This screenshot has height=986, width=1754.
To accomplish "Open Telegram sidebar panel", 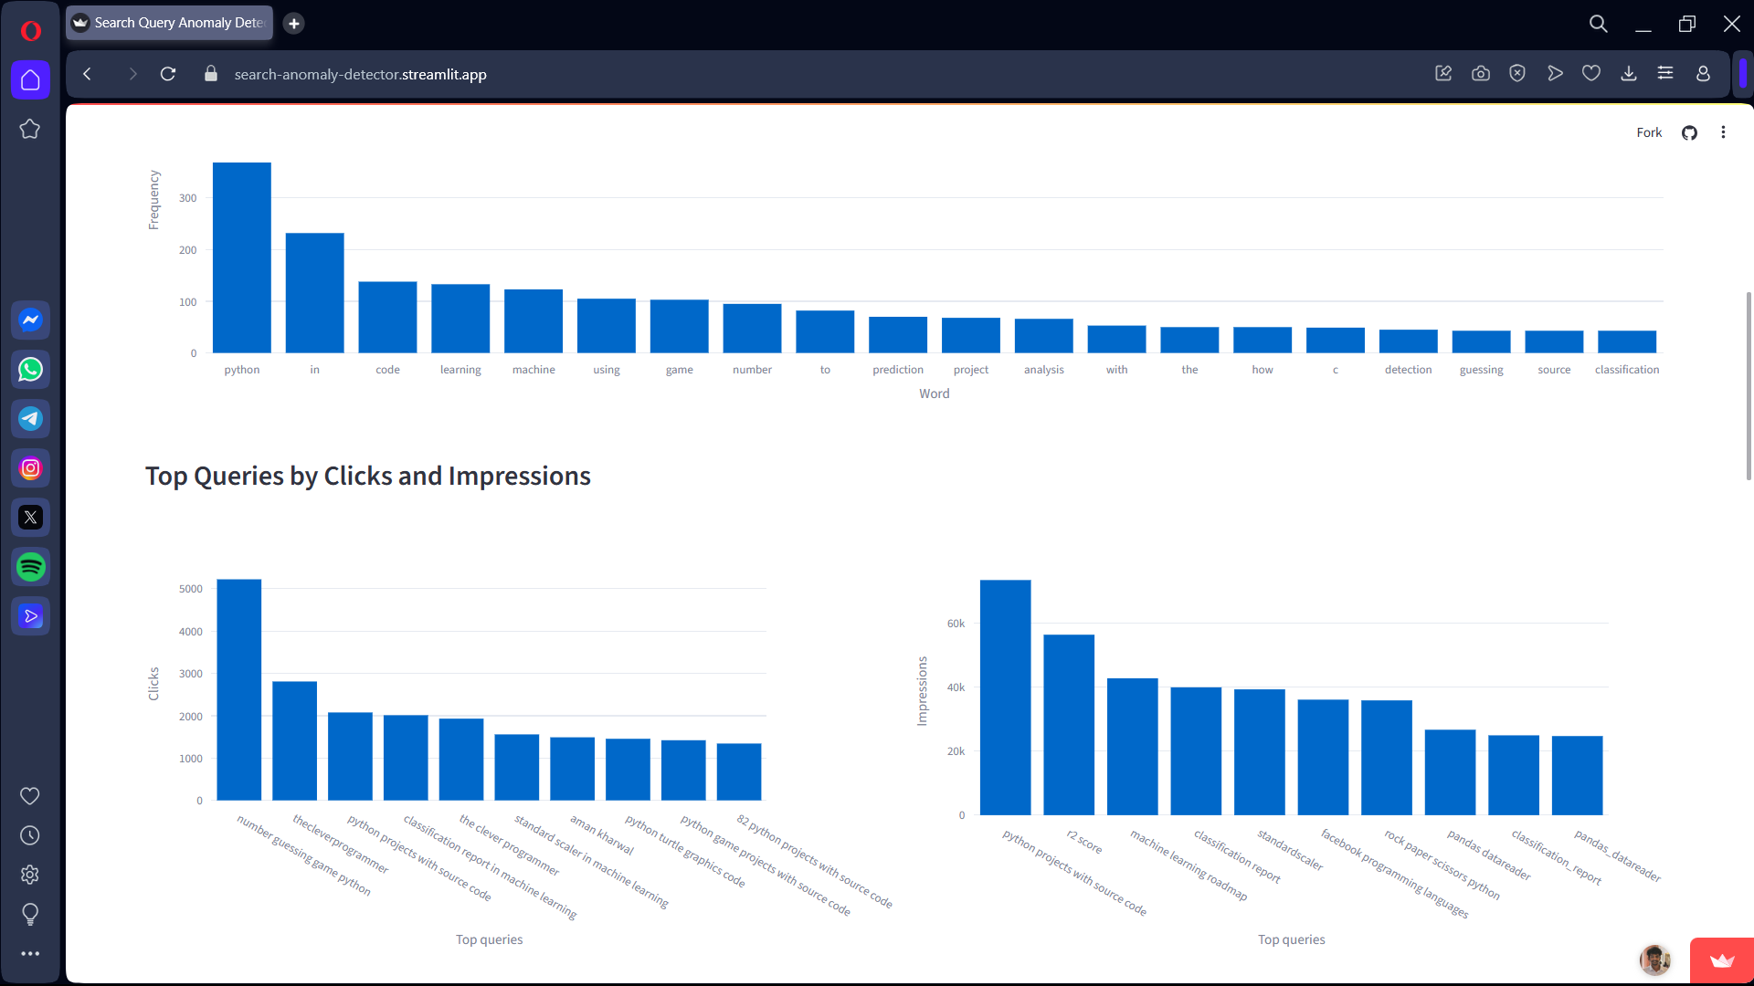I will [x=30, y=419].
